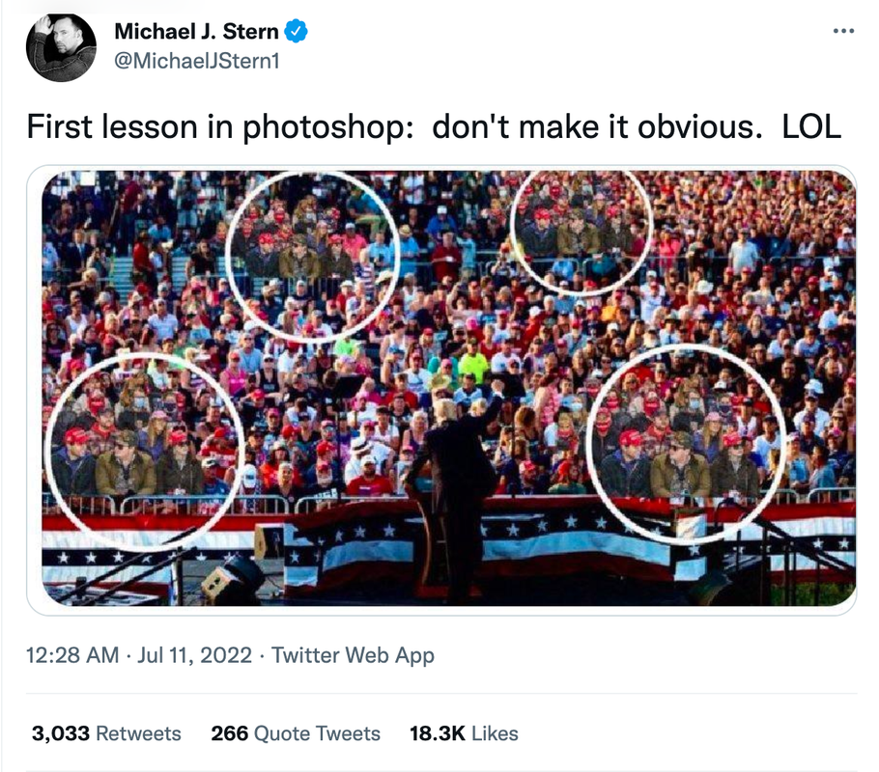The width and height of the screenshot is (879, 772).
Task: Click the blue verified checkmark badge
Action: tap(296, 32)
